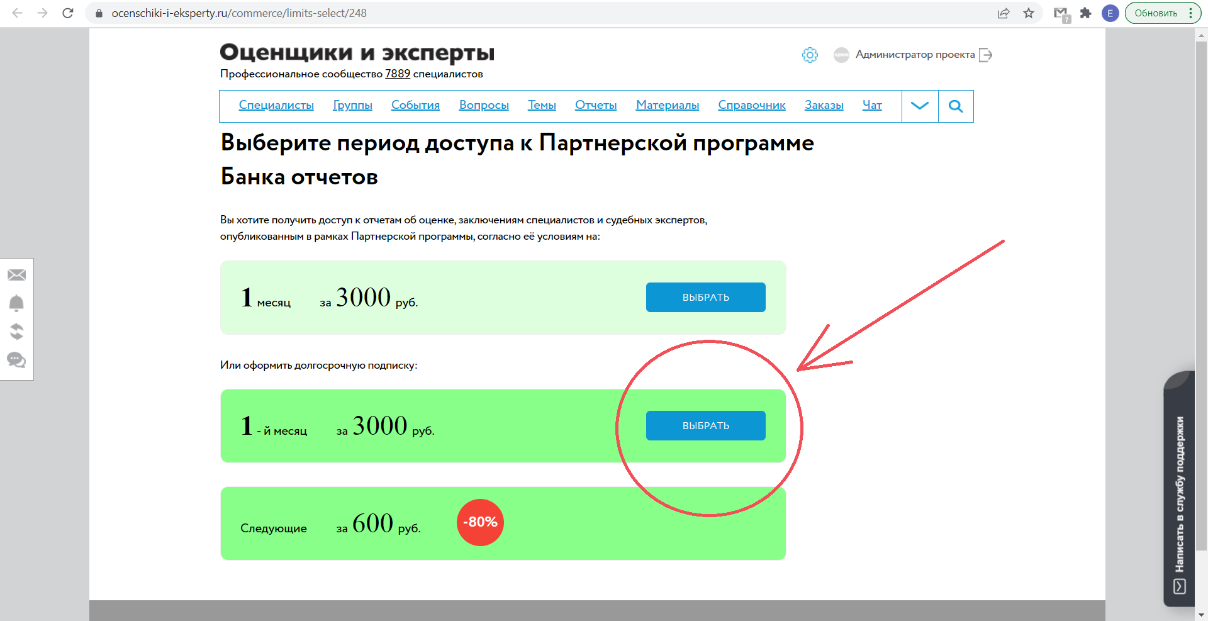Open the Отчеты menu link
The width and height of the screenshot is (1208, 621).
pyautogui.click(x=596, y=105)
